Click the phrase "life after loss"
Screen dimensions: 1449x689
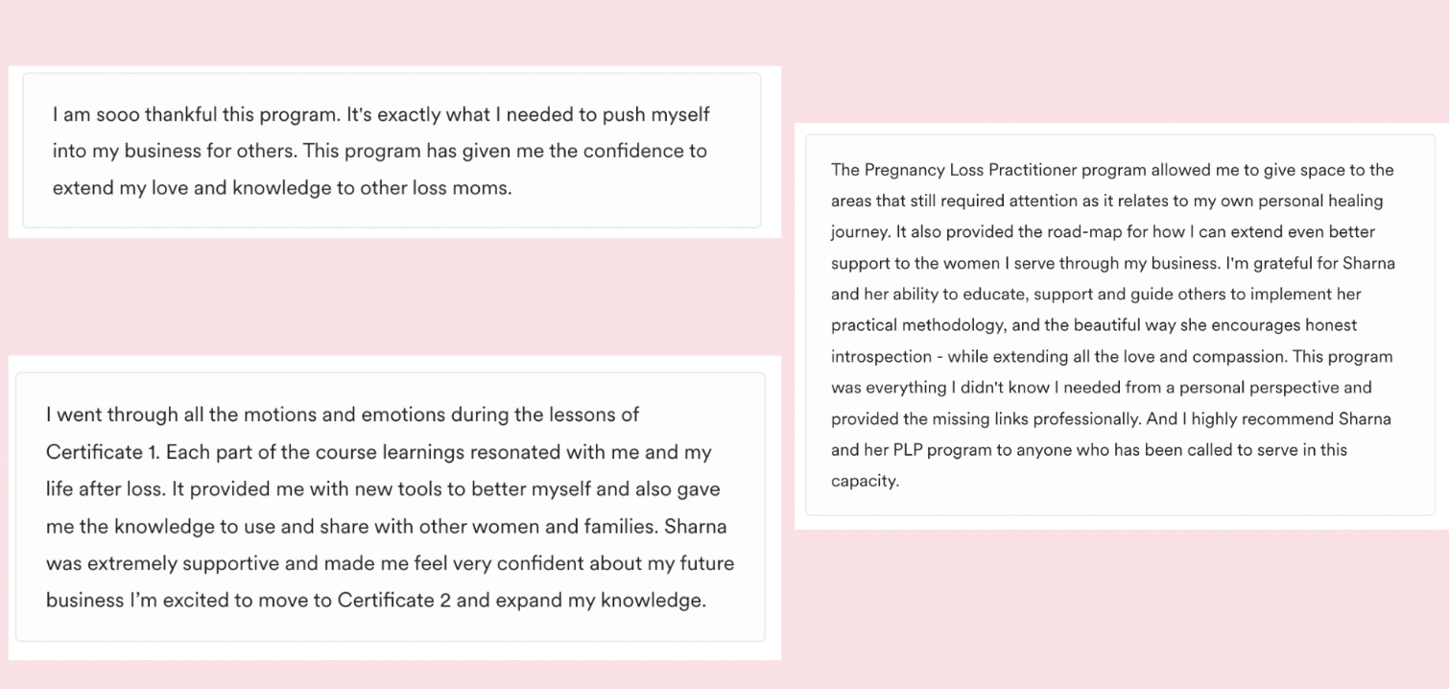(x=105, y=489)
